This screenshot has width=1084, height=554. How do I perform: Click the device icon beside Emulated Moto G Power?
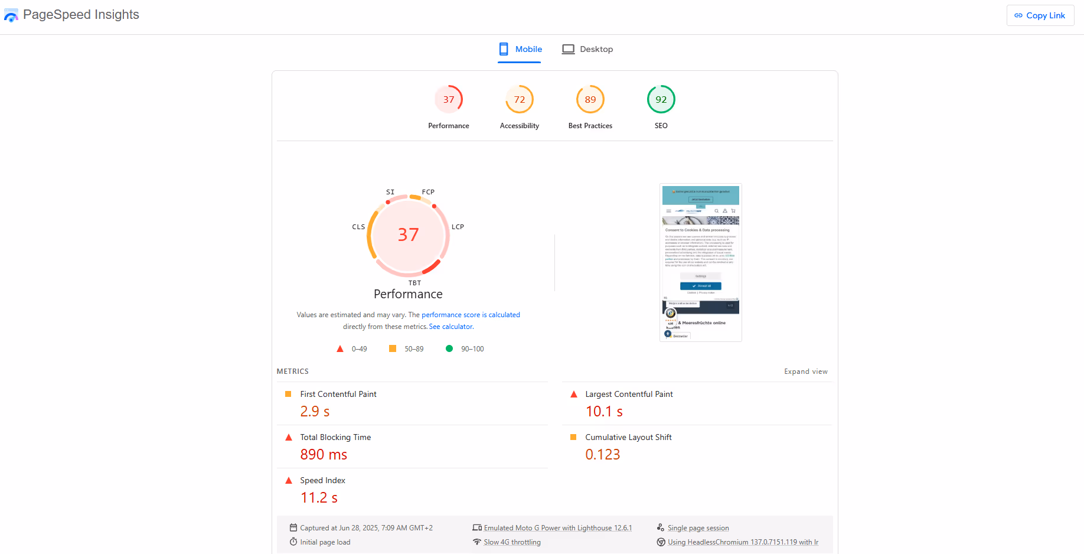[x=477, y=527]
